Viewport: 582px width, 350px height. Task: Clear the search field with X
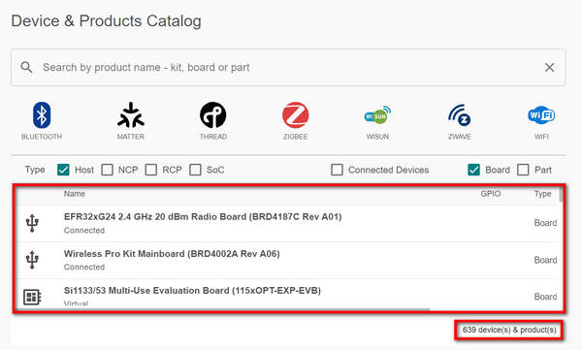[549, 67]
